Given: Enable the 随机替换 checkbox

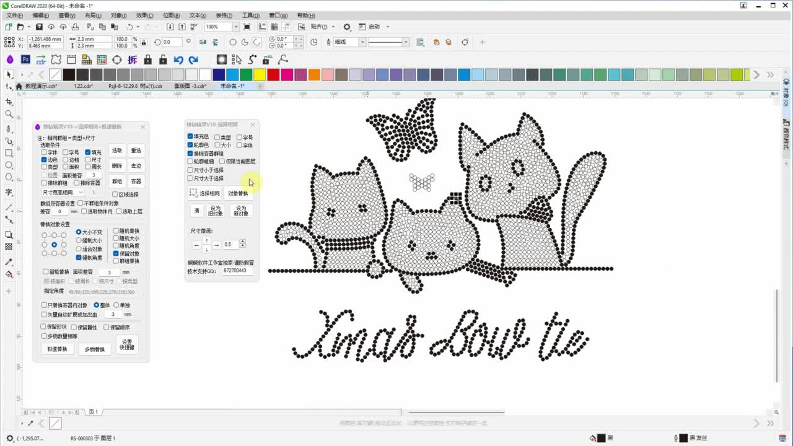Looking at the screenshot, I should point(116,231).
